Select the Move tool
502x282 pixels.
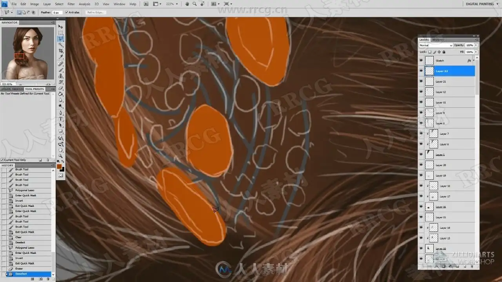point(61,27)
